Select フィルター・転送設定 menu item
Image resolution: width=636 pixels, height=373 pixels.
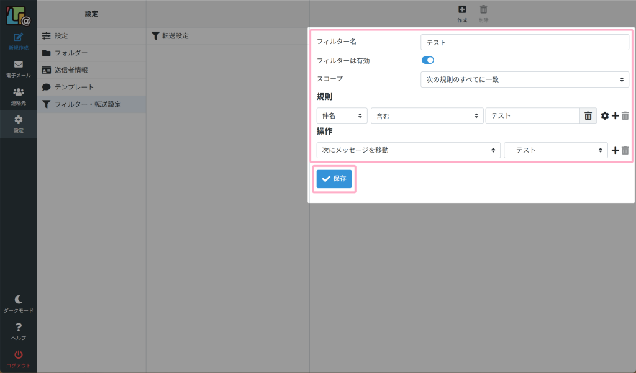coord(92,104)
